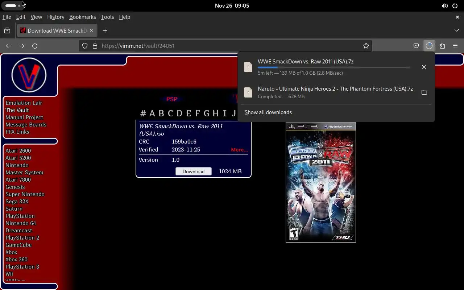The width and height of the screenshot is (464, 290).
Task: Open a new tab with the plus button
Action: click(105, 30)
